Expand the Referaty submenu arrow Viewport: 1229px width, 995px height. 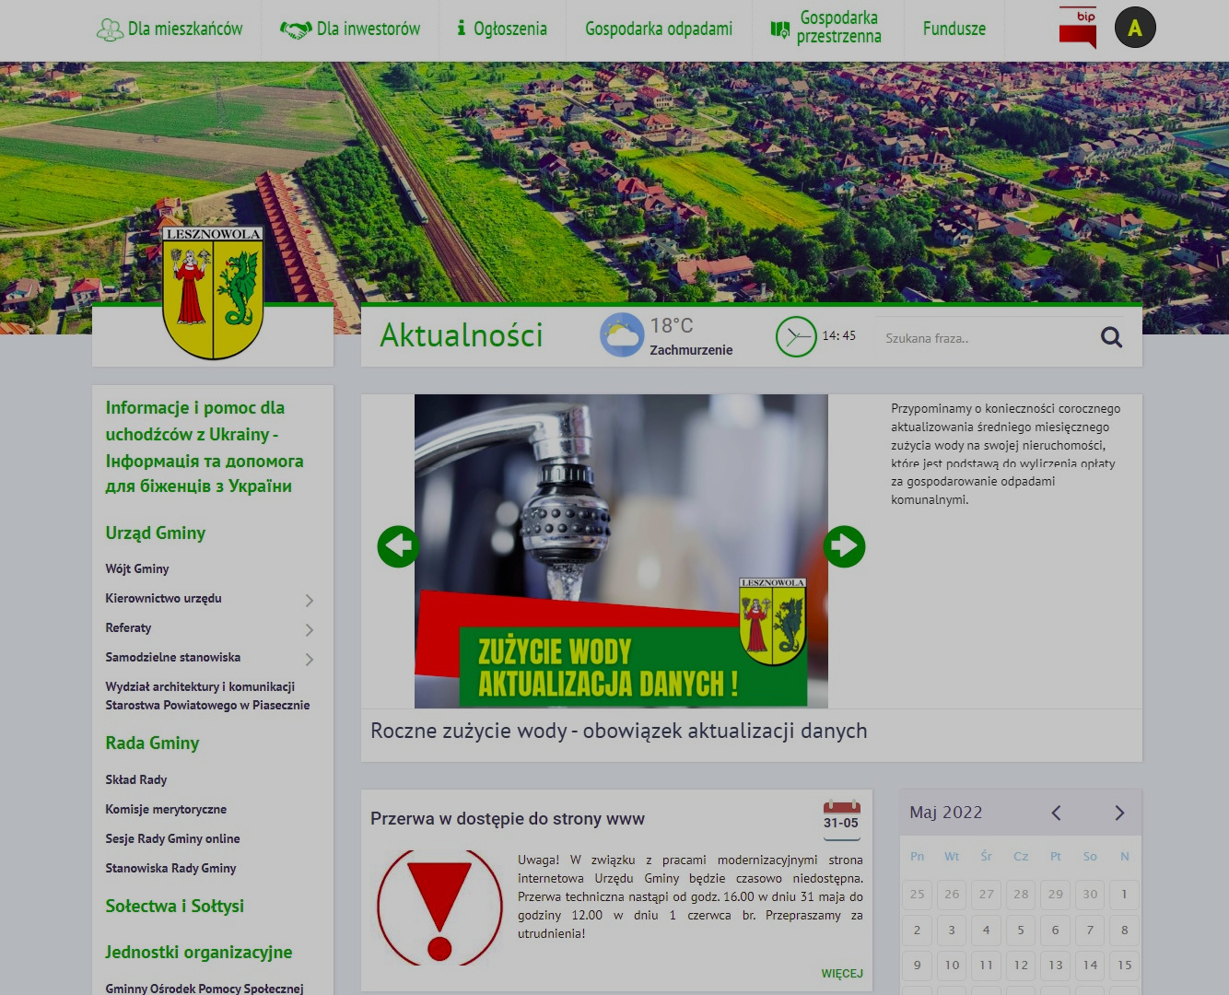tap(310, 630)
